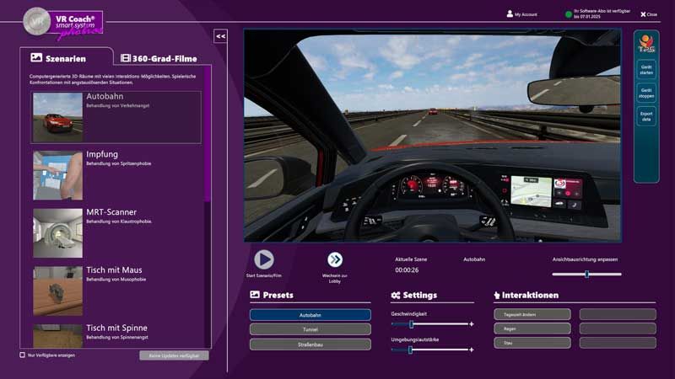Screen dimensions: 675x379
Task: Click the Gerät starten button
Action: click(x=646, y=70)
